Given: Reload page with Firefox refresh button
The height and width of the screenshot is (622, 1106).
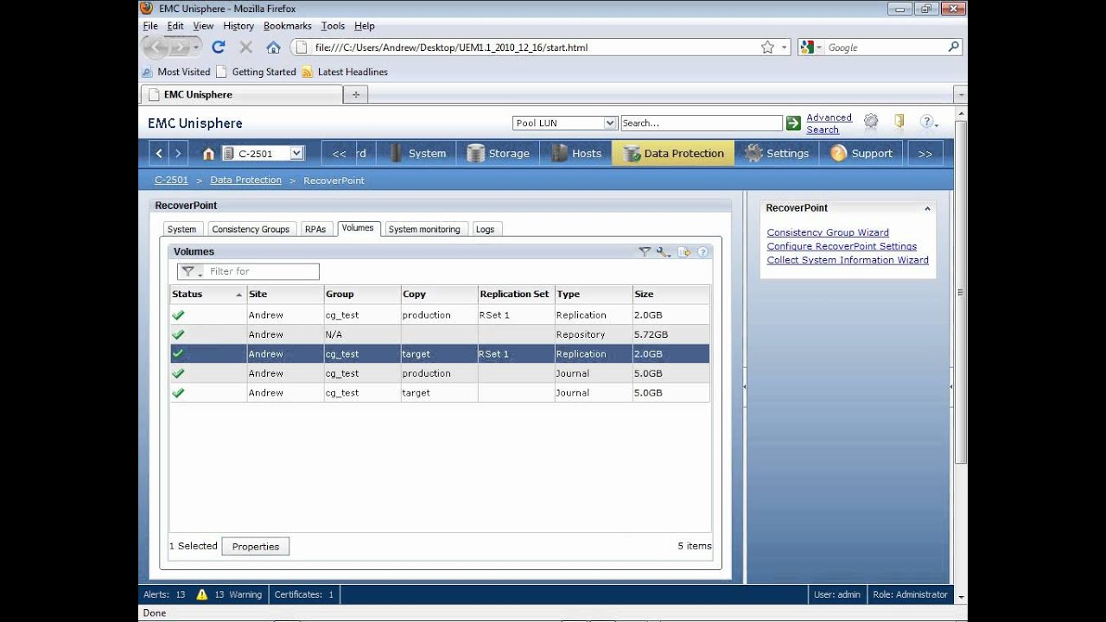Looking at the screenshot, I should coord(219,47).
